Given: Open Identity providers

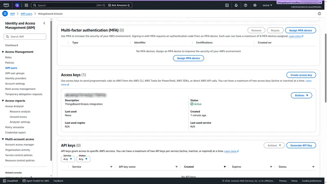Looking at the screenshot, I should coord(16,78).
